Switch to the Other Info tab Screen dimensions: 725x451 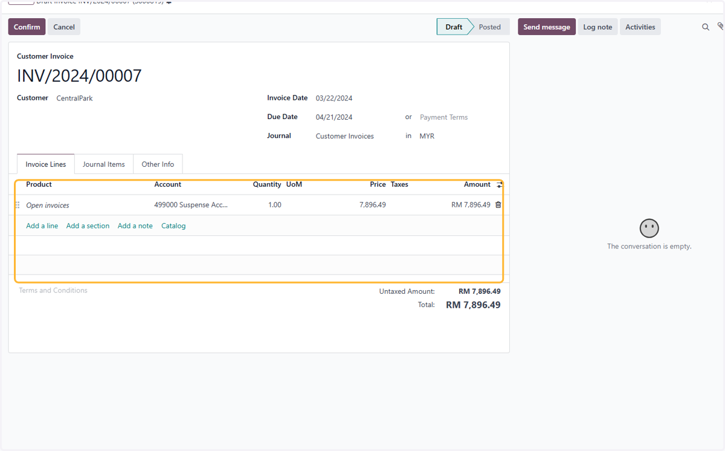pyautogui.click(x=158, y=164)
